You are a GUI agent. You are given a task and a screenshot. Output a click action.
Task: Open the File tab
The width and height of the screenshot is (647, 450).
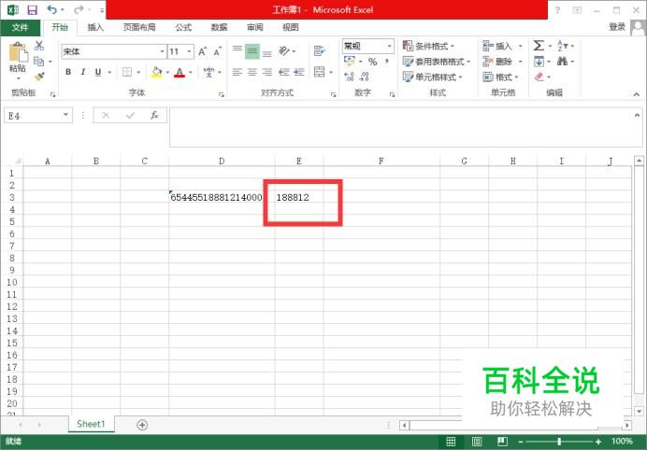[x=21, y=28]
